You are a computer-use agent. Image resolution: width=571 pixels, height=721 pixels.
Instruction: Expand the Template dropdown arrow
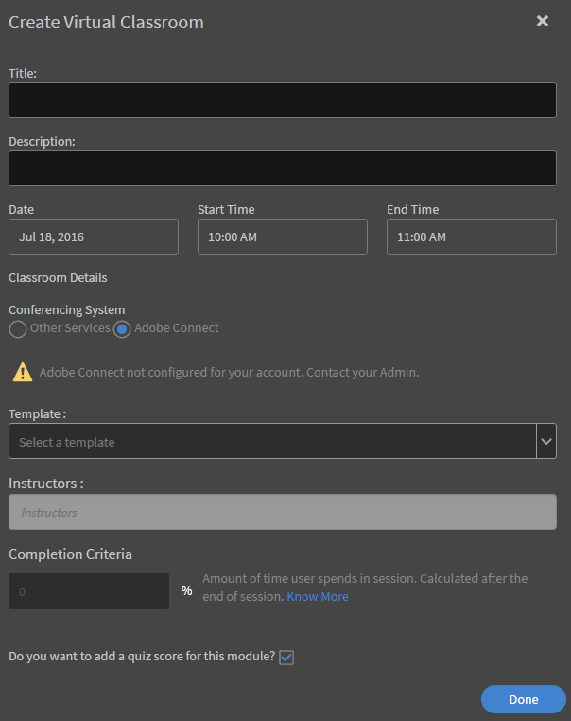tap(546, 441)
